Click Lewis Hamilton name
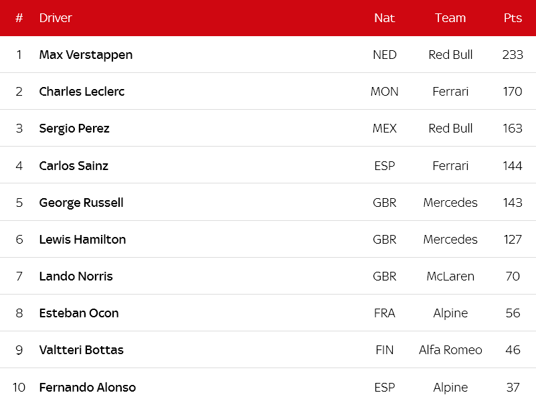Image resolution: width=536 pixels, height=403 pixels. tap(82, 240)
